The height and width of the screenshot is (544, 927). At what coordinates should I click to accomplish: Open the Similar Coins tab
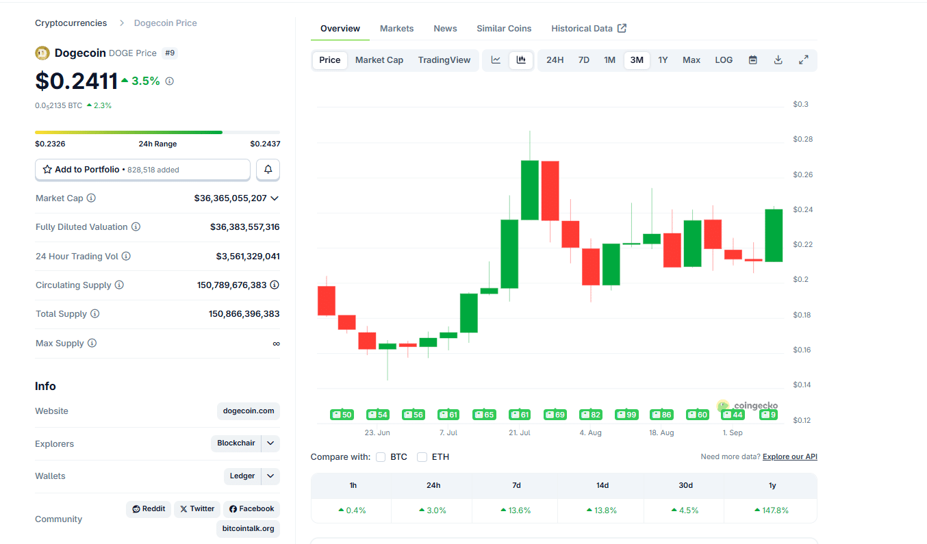pyautogui.click(x=504, y=28)
